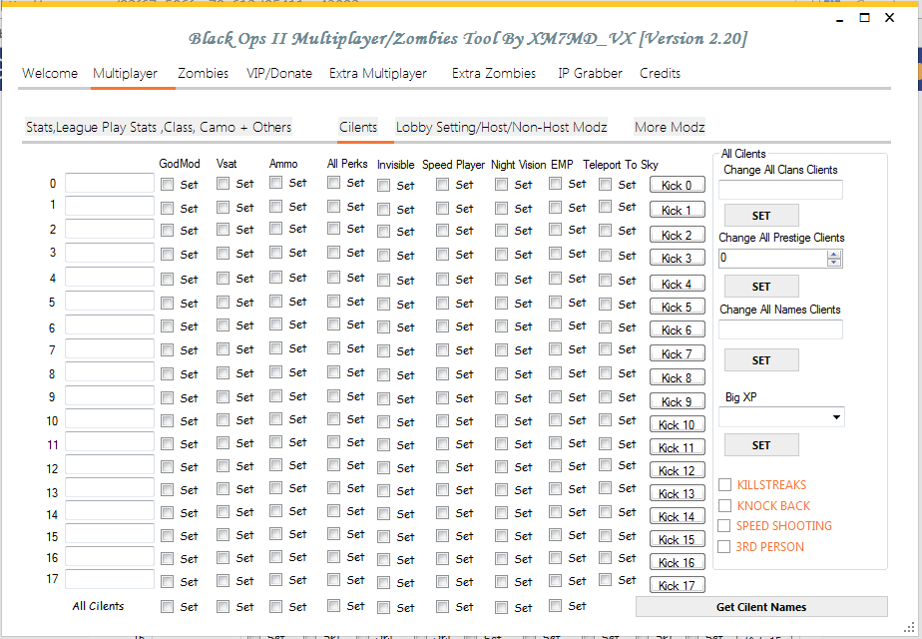
Task: Enable Teleport To Sky for client 8
Action: pos(605,373)
